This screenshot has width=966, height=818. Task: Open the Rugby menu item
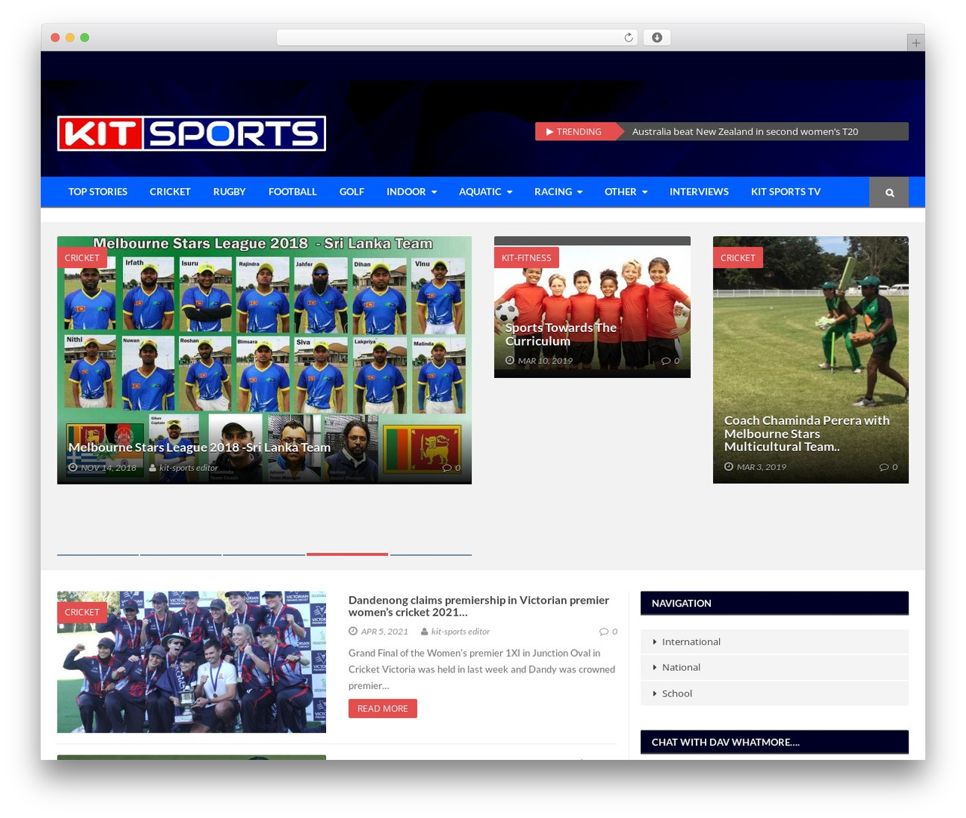coord(229,192)
